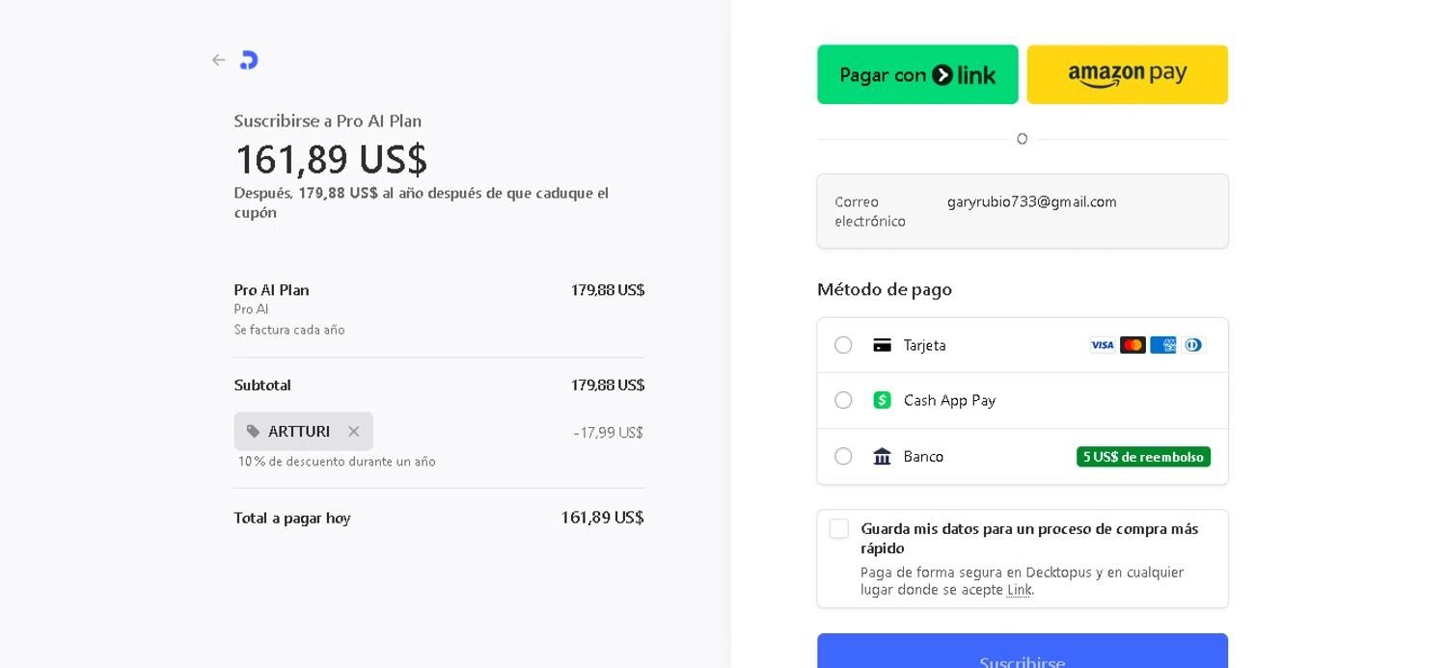Click the American Express logo
Image resolution: width=1447 pixels, height=668 pixels.
click(1162, 345)
